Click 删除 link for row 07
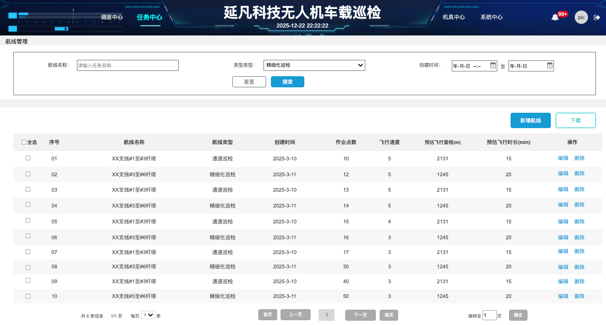 click(579, 251)
